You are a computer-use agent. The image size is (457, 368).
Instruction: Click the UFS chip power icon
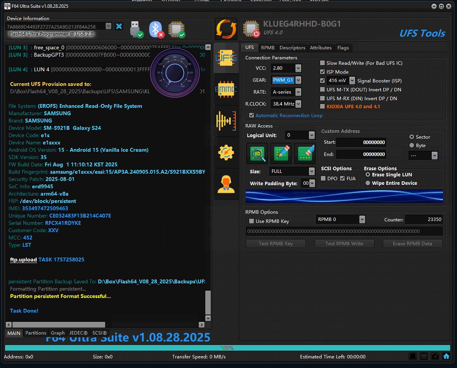pos(251,29)
